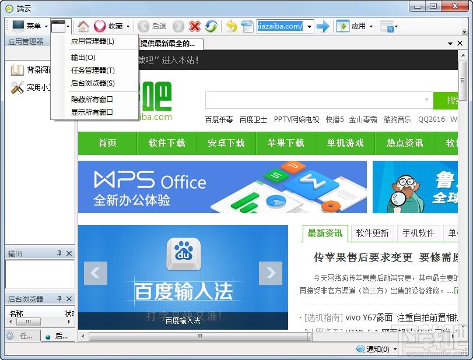Click the search window icon in toolbar

click(x=387, y=27)
